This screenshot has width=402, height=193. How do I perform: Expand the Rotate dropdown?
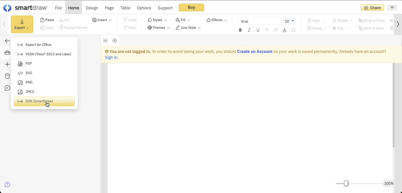pyautogui.click(x=342, y=20)
